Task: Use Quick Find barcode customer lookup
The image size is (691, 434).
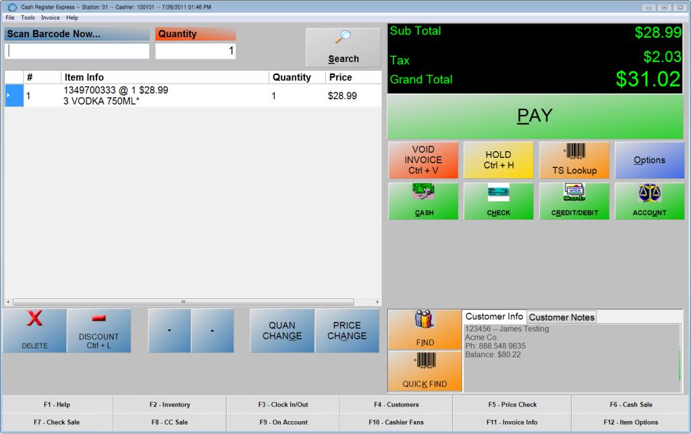Action: [425, 371]
